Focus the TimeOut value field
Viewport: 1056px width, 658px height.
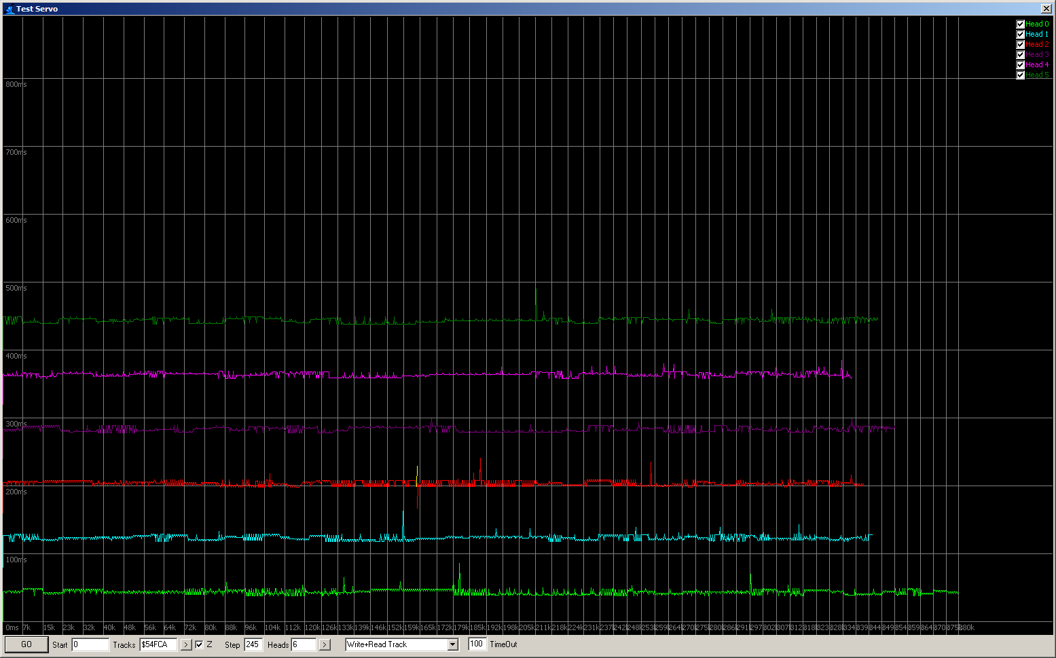click(477, 644)
